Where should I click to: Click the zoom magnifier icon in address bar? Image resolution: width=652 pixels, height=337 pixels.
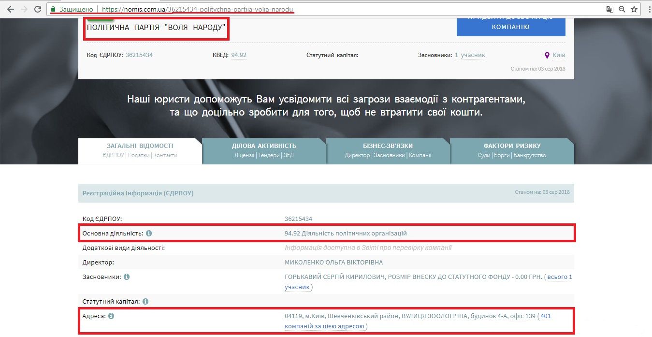tap(622, 9)
